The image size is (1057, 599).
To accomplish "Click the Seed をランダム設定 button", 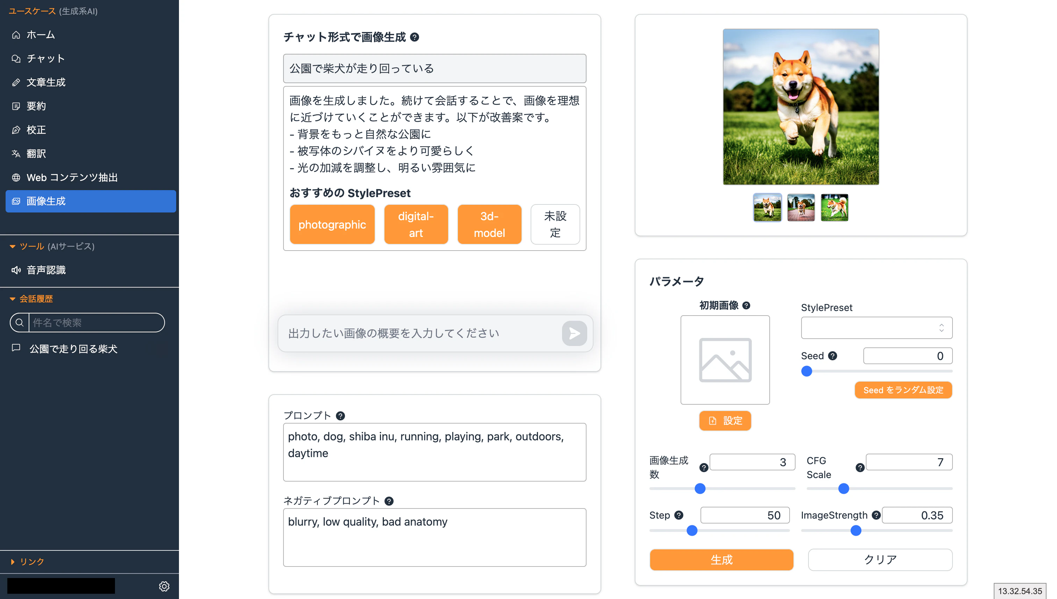I will (903, 390).
